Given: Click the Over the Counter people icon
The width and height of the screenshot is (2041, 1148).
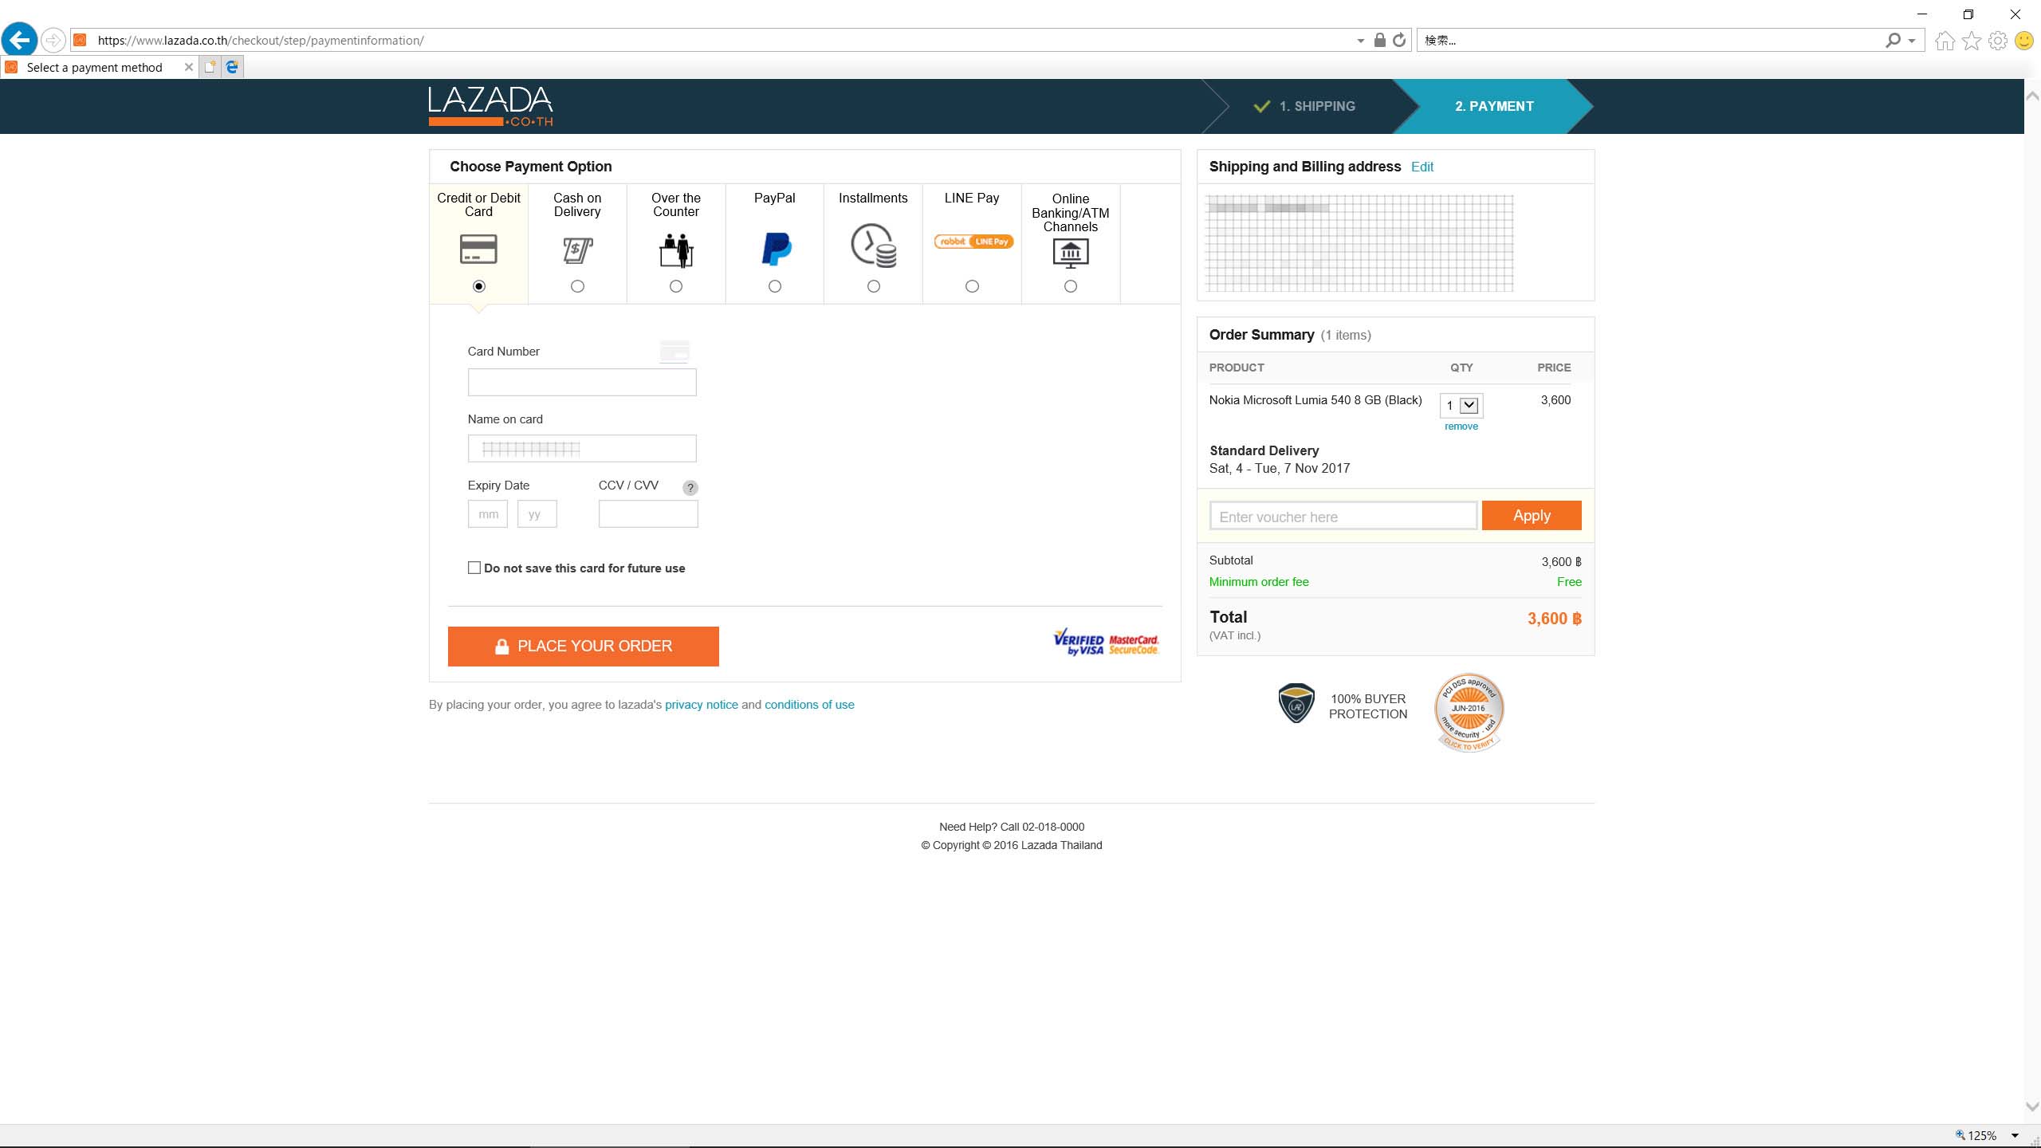Looking at the screenshot, I should [676, 250].
